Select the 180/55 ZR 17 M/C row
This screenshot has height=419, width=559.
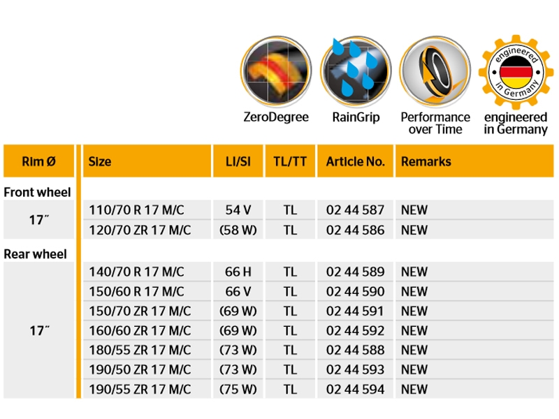click(x=140, y=350)
